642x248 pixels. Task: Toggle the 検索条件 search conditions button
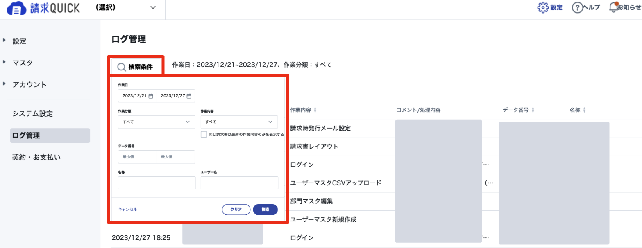(x=136, y=67)
